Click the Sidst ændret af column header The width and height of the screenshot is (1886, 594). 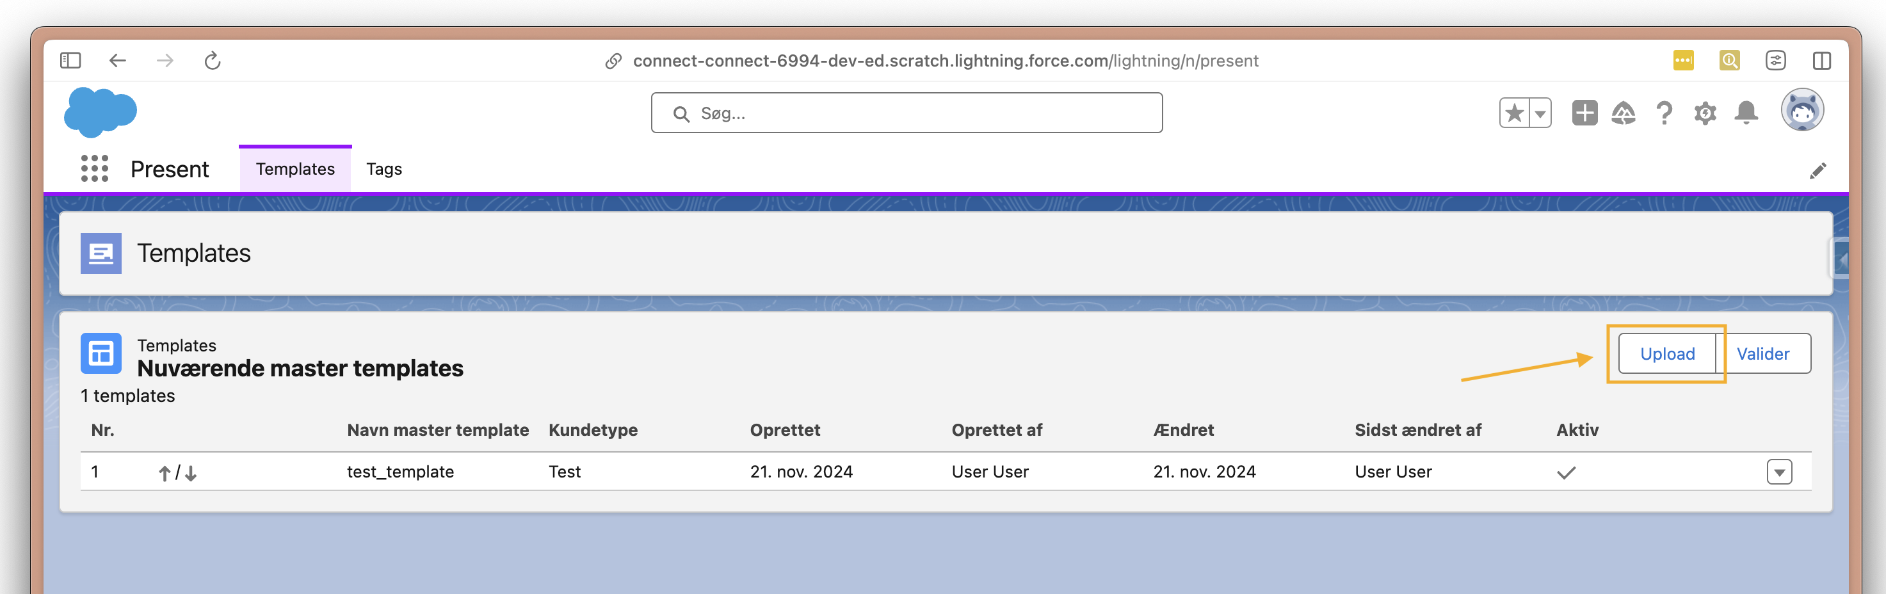[1417, 430]
